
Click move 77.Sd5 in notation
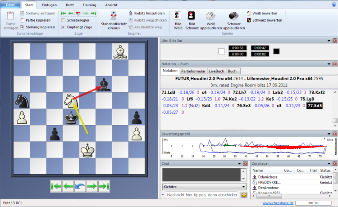(x=315, y=106)
